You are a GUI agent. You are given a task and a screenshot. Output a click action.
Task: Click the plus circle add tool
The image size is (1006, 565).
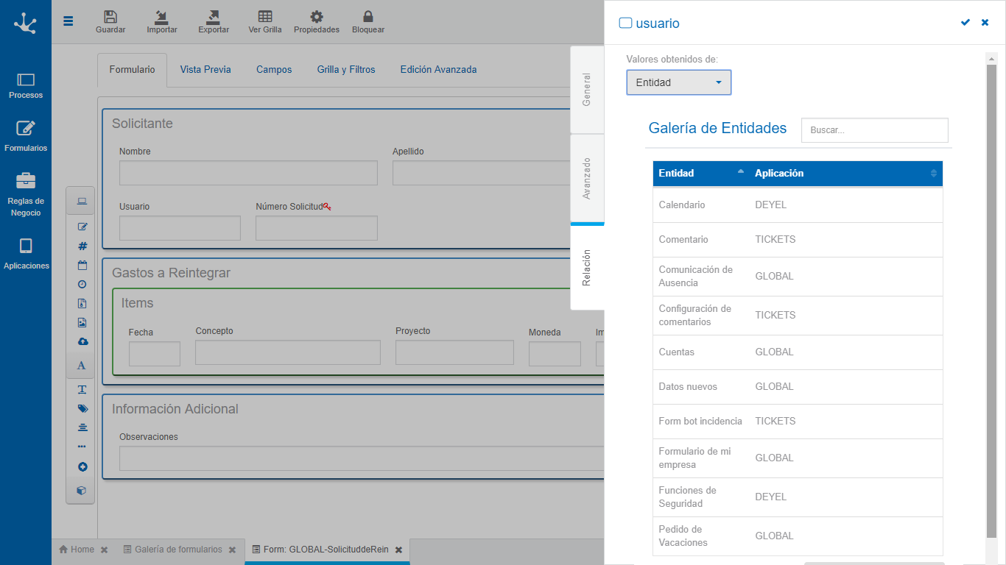click(82, 466)
